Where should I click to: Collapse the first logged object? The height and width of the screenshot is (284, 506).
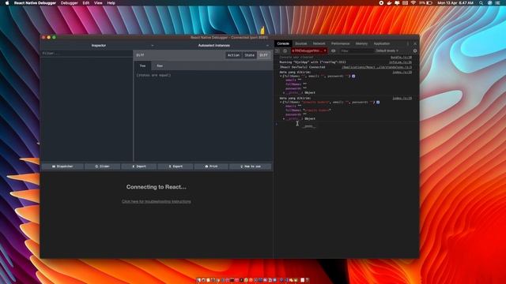(x=281, y=77)
